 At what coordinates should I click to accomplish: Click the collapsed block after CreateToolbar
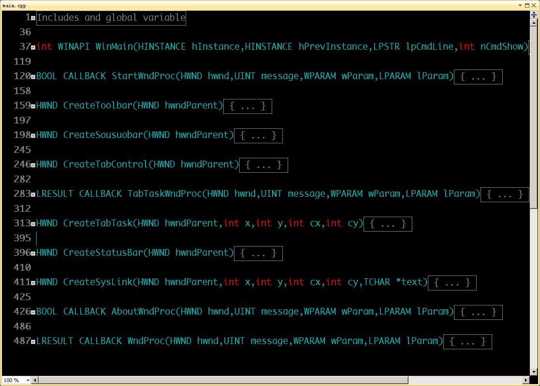[248, 106]
